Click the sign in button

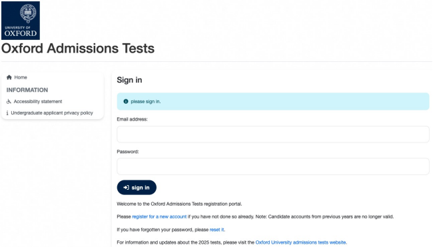pos(137,187)
